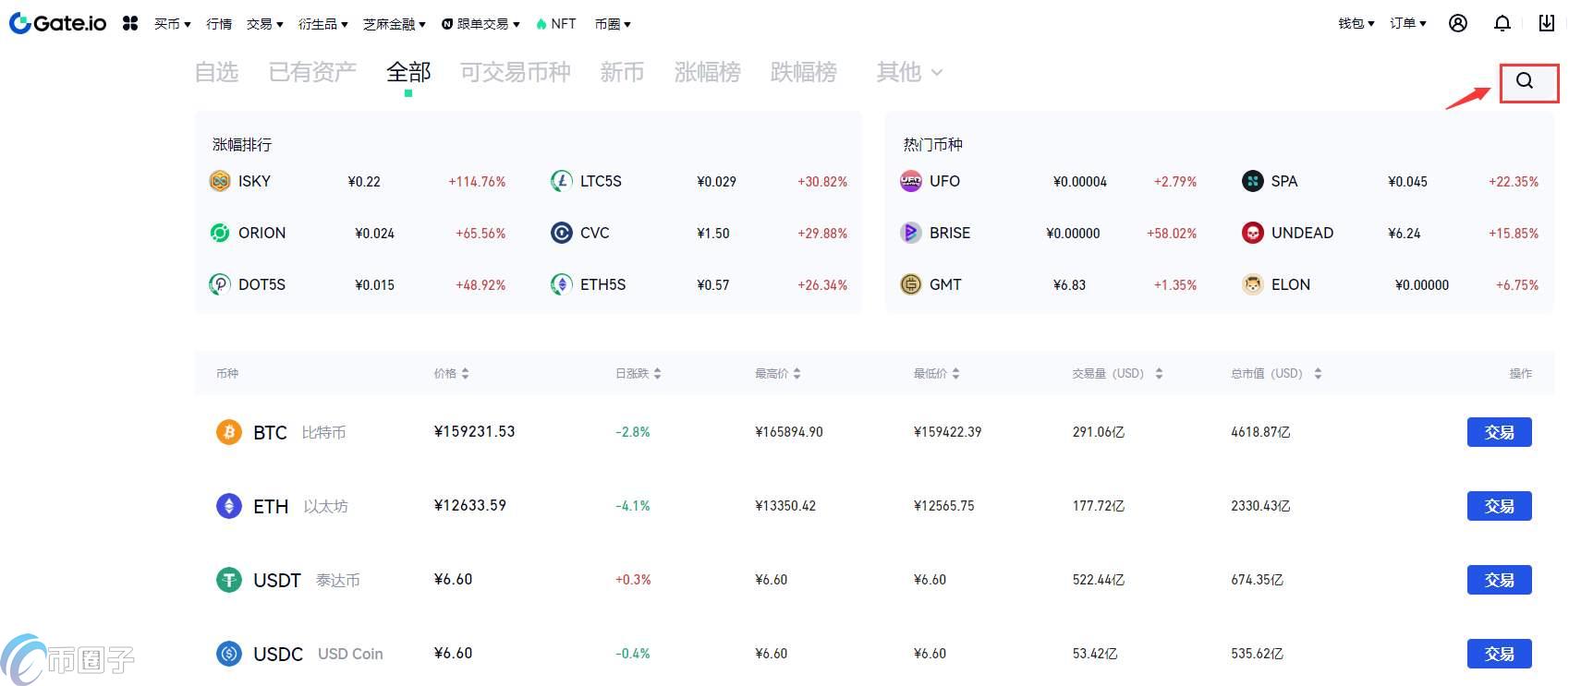
Task: Open the notifications bell icon
Action: 1502,23
